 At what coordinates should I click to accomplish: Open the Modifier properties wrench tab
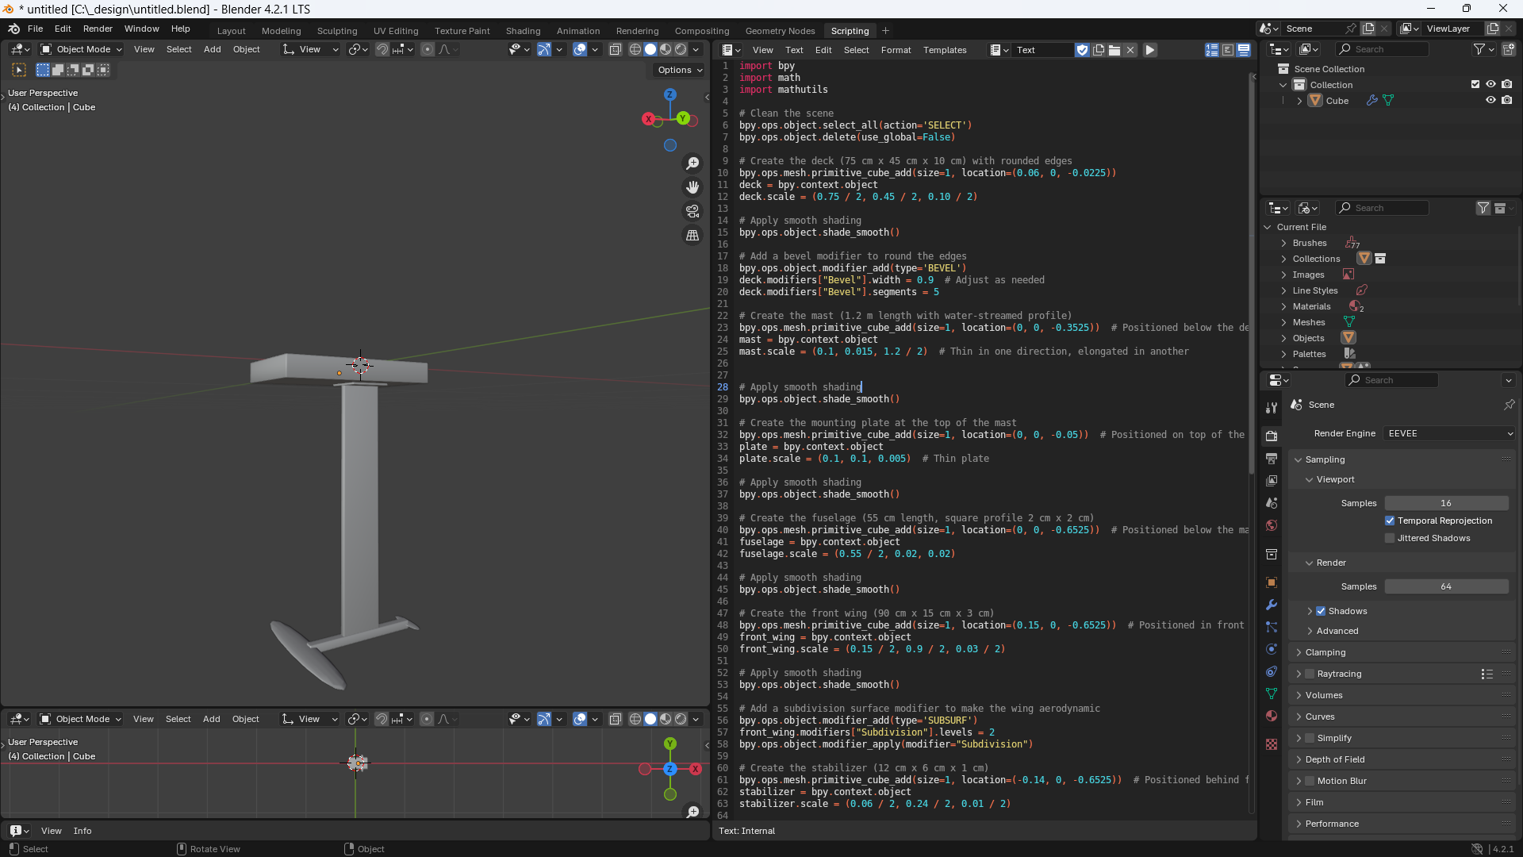(1272, 605)
